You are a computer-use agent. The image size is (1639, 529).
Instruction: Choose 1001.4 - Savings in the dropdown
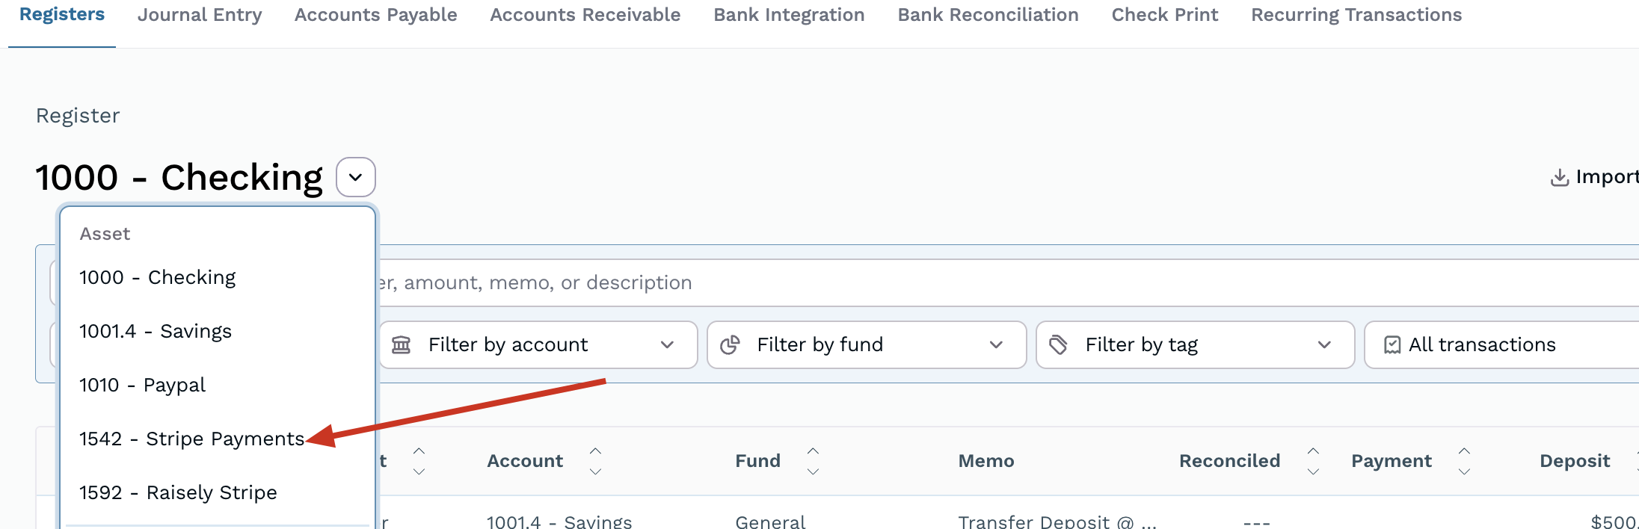(x=156, y=331)
